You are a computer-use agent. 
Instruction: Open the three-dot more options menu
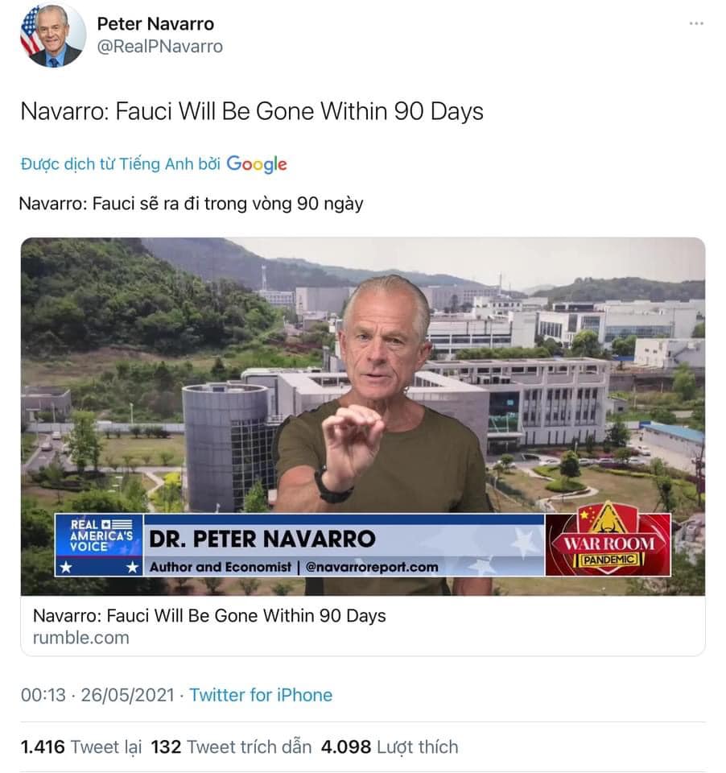pos(696,23)
